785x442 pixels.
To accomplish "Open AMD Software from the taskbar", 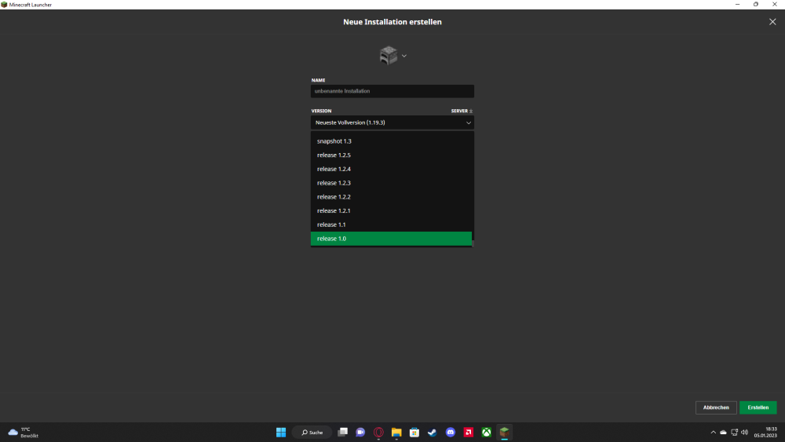I will [469, 432].
